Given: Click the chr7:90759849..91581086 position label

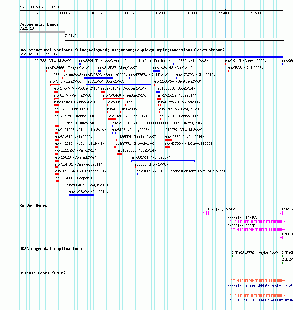Looking at the screenshot, I should [42, 7].
